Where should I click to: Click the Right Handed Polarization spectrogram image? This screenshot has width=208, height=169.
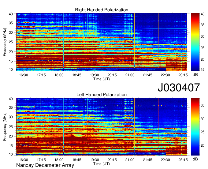pyautogui.click(x=102, y=42)
